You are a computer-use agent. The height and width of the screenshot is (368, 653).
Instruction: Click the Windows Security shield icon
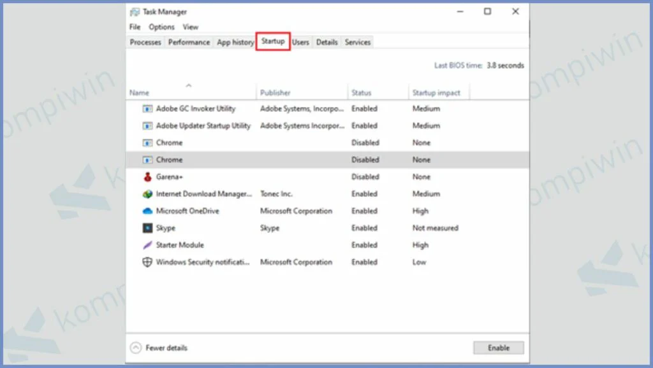point(147,262)
